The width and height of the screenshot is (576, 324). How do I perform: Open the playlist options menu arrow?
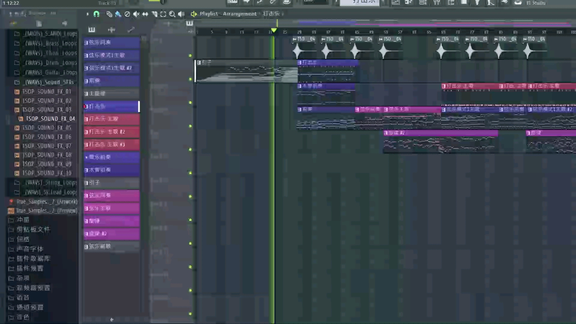(88, 14)
